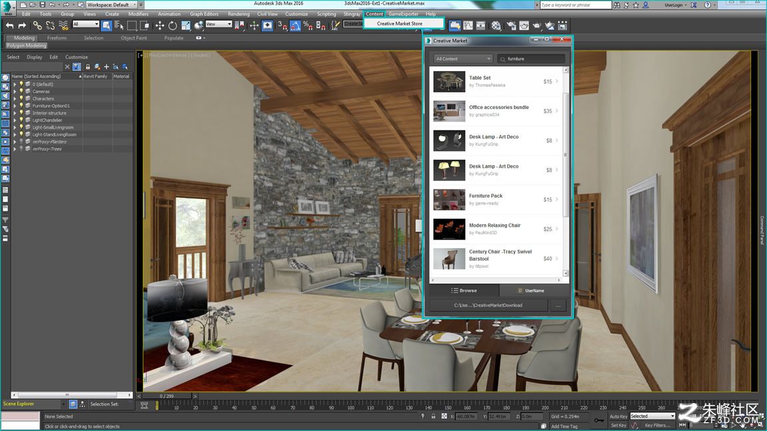Activate Bind to Space Warp tool
Screen dimensions: 767x431
[x=64, y=25]
